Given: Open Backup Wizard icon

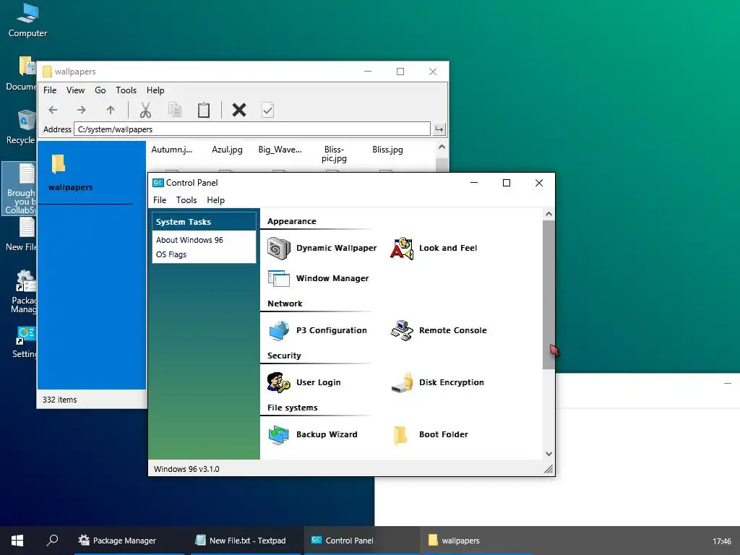Looking at the screenshot, I should point(278,434).
